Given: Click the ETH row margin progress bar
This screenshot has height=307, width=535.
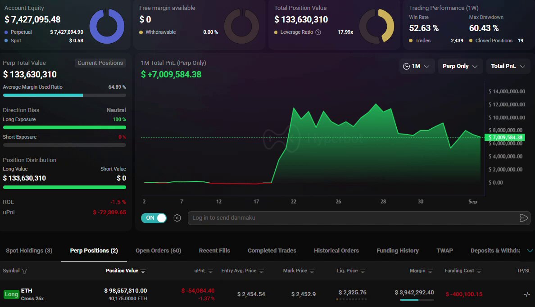Looking at the screenshot, I should tap(417, 300).
